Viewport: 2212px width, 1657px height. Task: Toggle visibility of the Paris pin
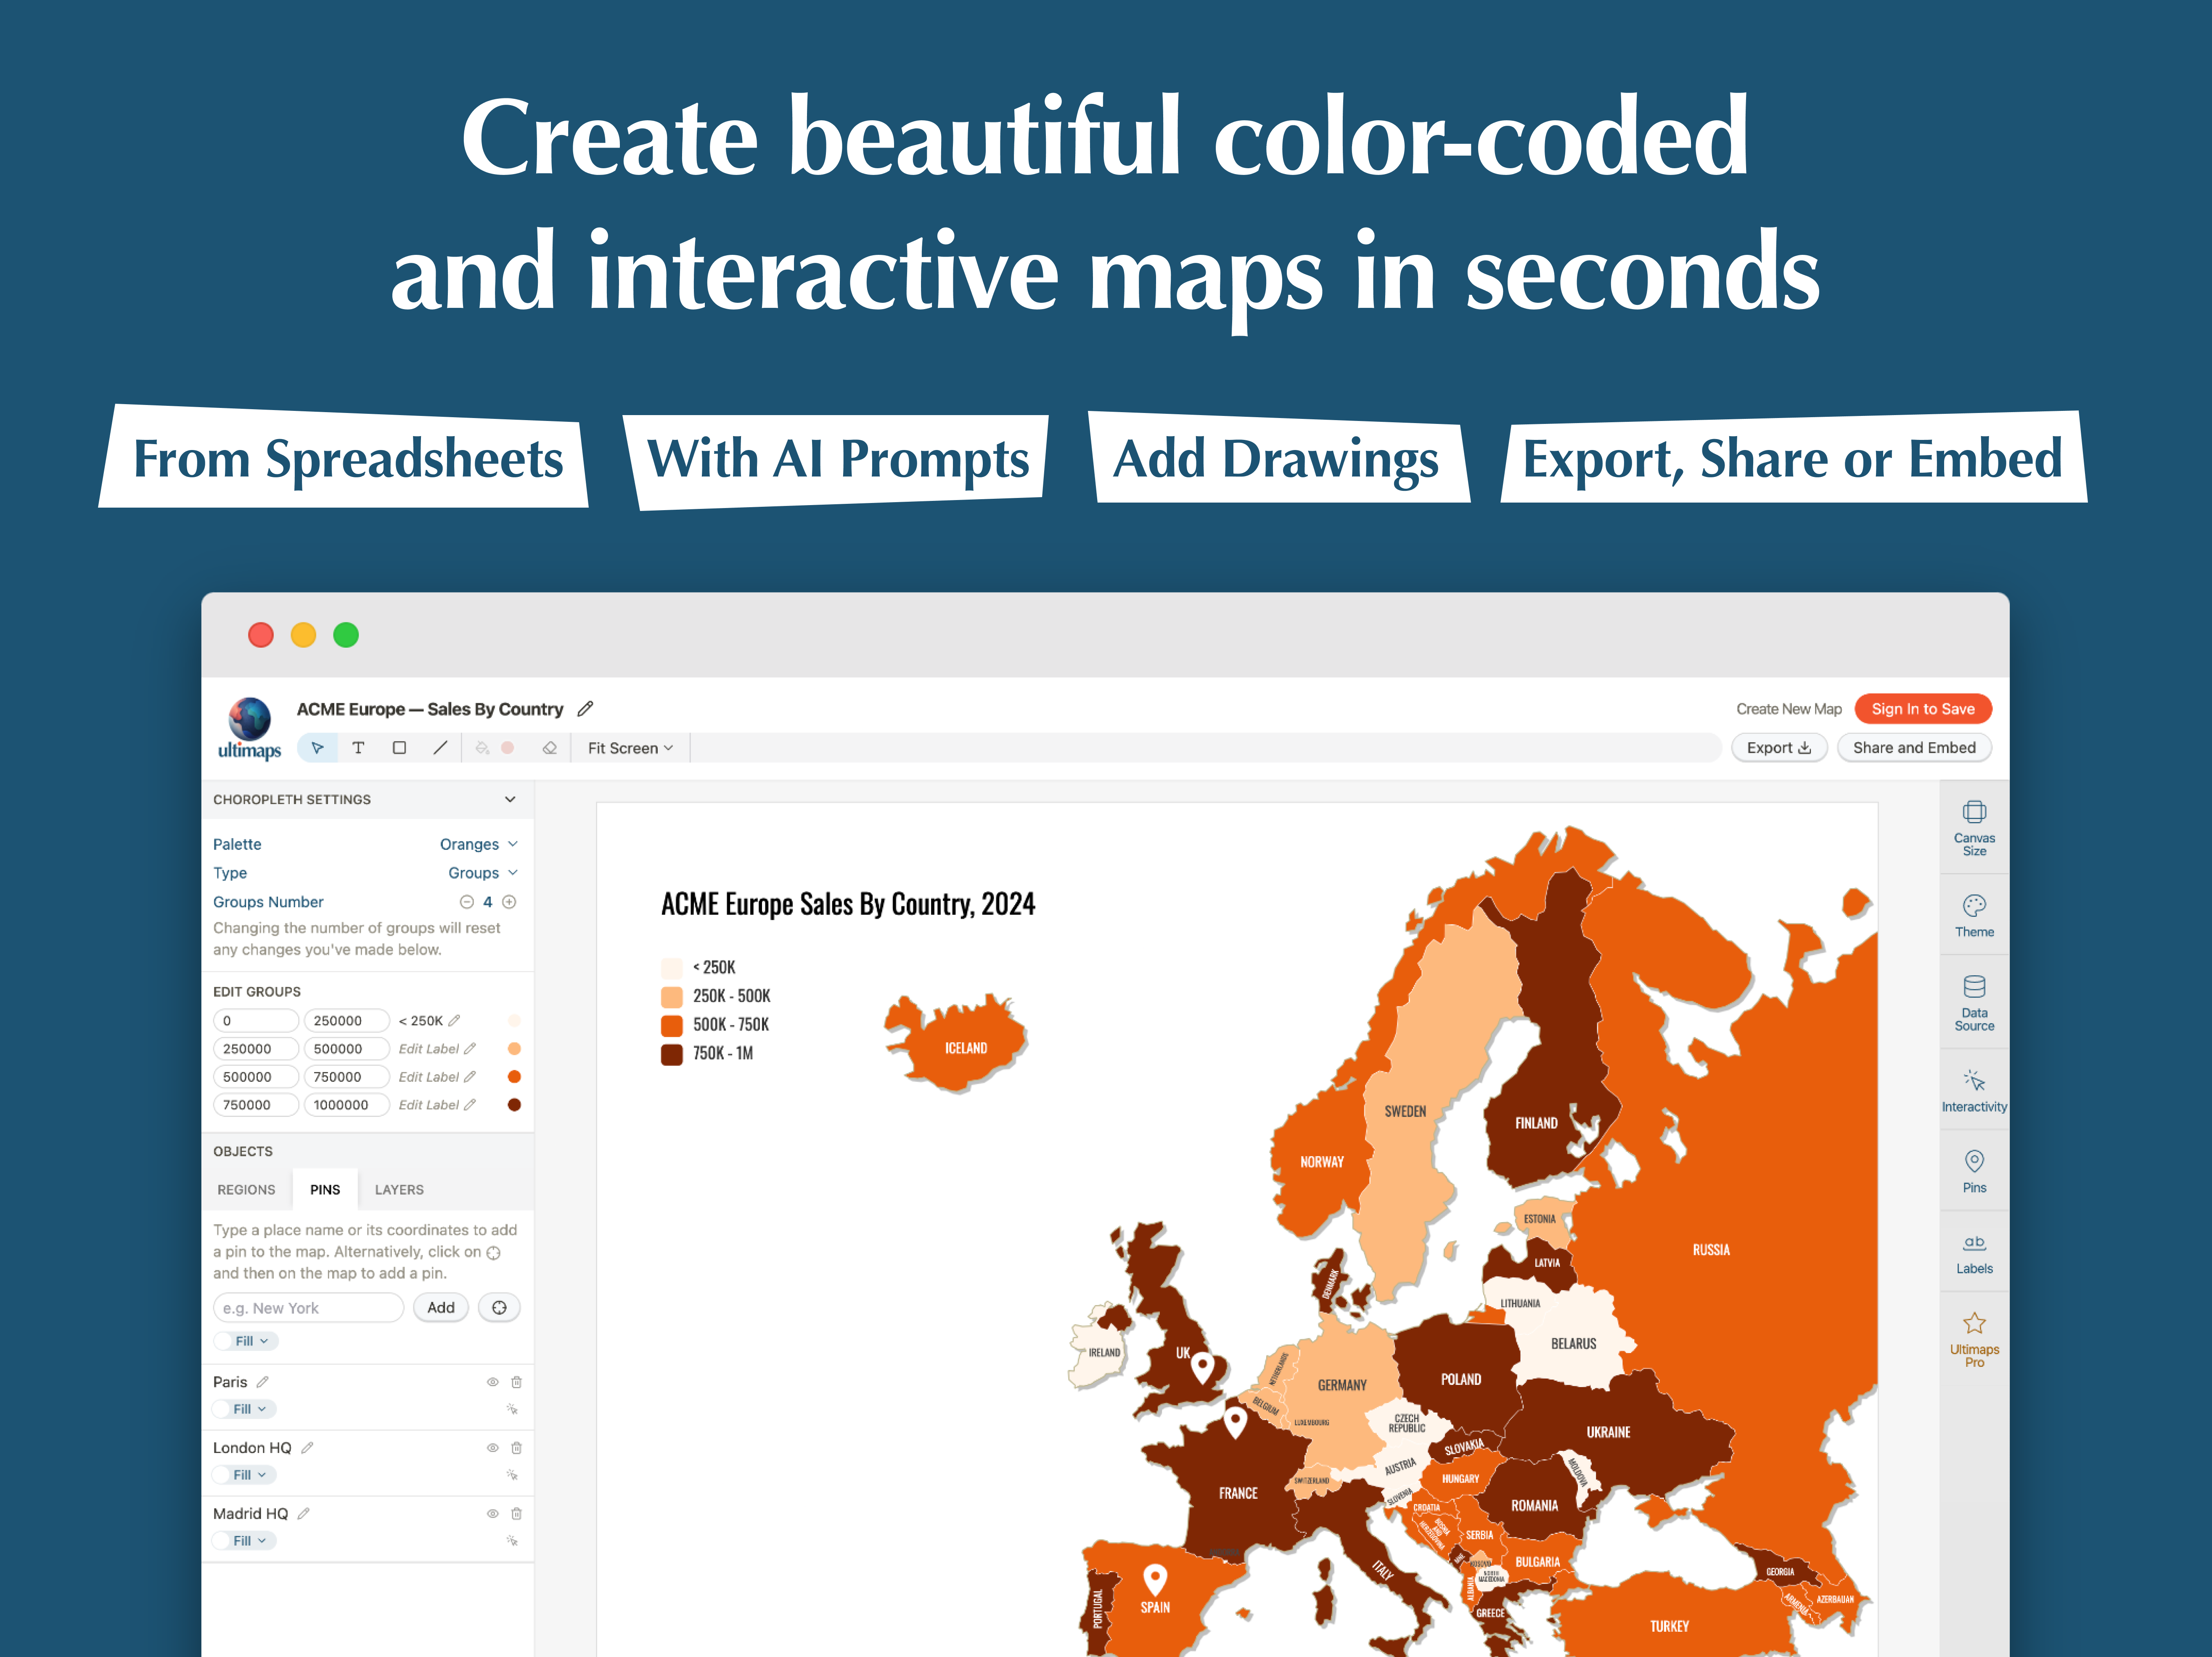point(492,1382)
